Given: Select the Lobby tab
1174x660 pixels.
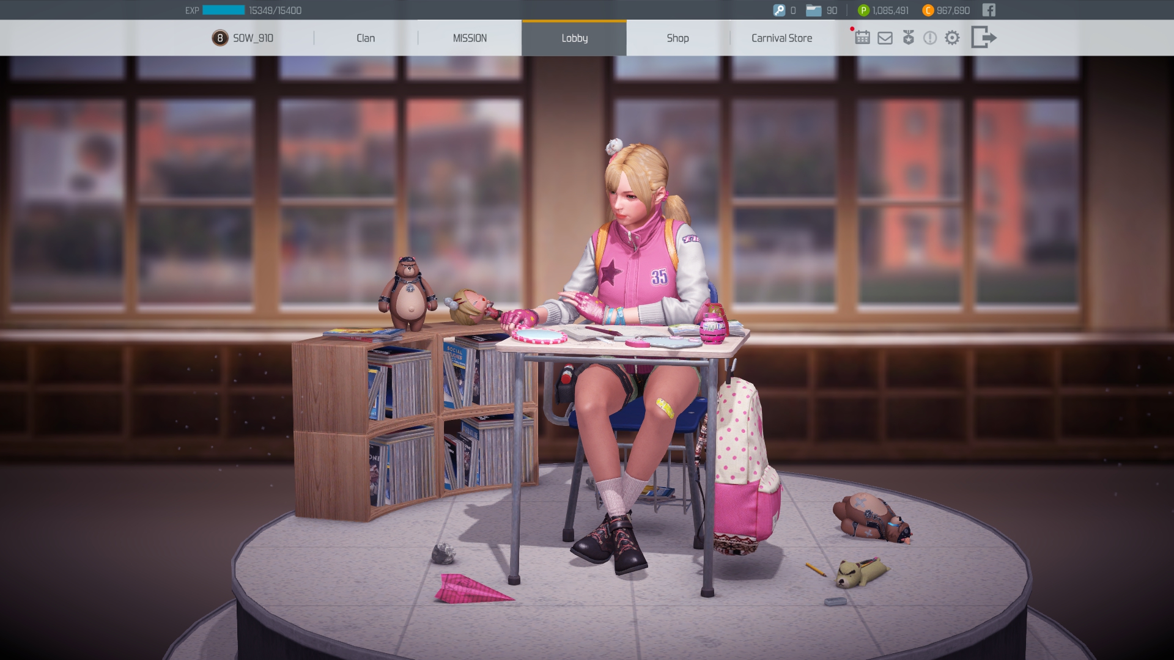Looking at the screenshot, I should (x=574, y=38).
